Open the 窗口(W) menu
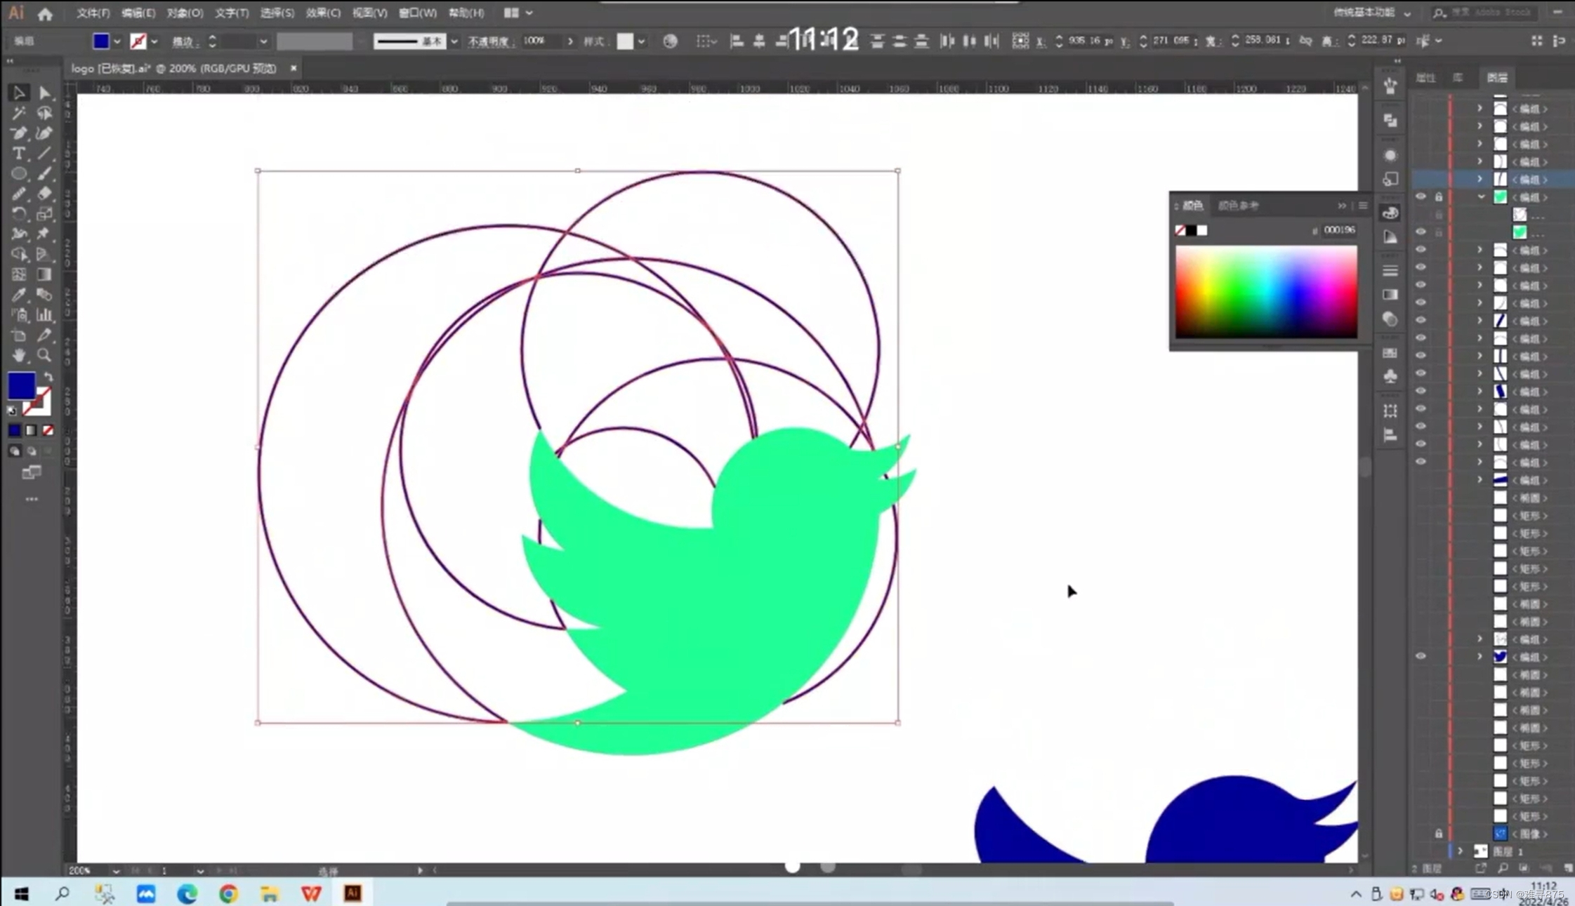 point(417,13)
